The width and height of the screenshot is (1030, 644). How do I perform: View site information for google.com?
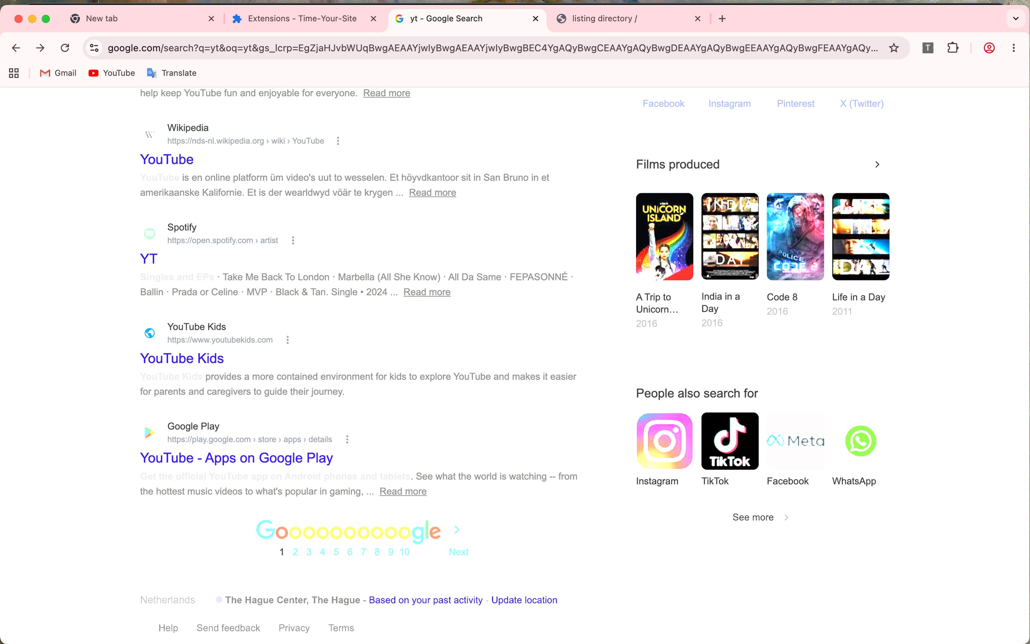coord(94,48)
